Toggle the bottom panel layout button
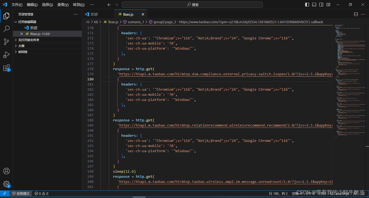Screen dimensions: 369x198 click(314, 5)
